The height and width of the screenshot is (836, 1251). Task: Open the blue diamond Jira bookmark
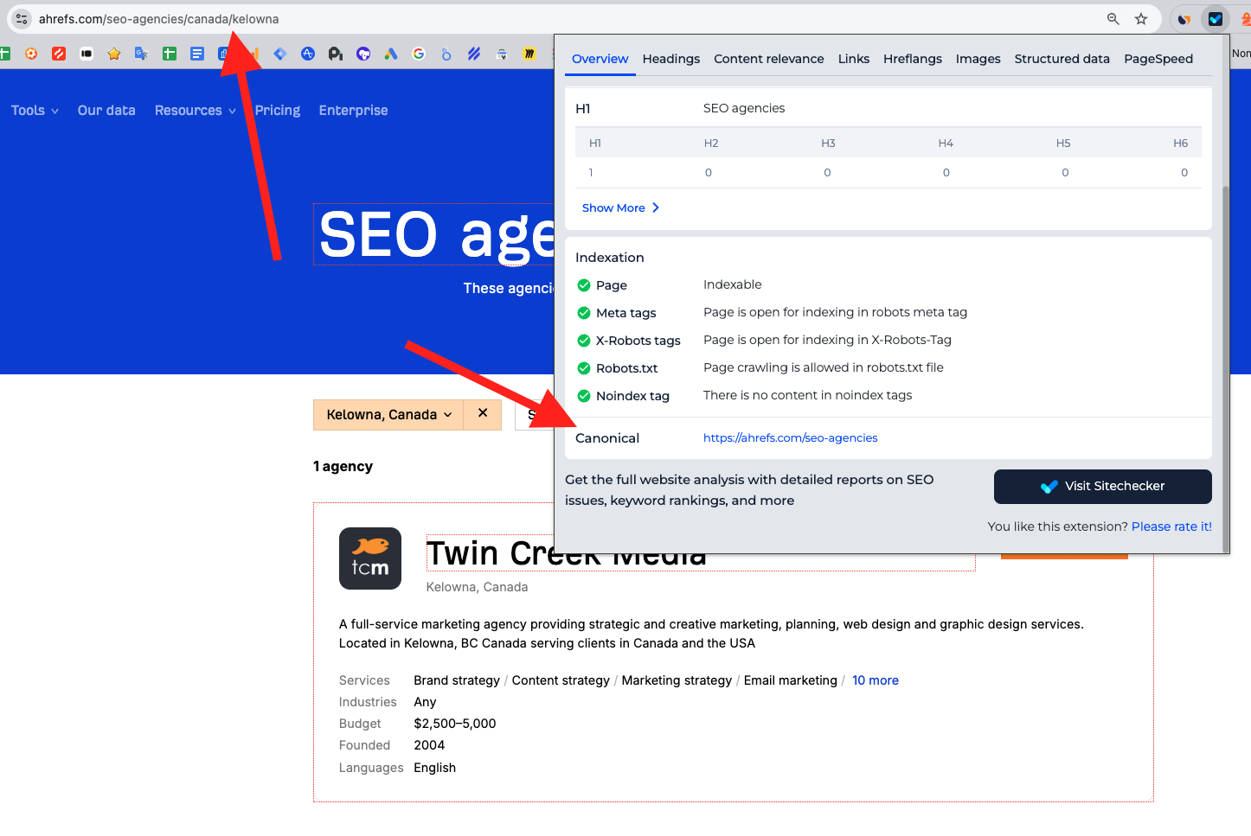280,54
